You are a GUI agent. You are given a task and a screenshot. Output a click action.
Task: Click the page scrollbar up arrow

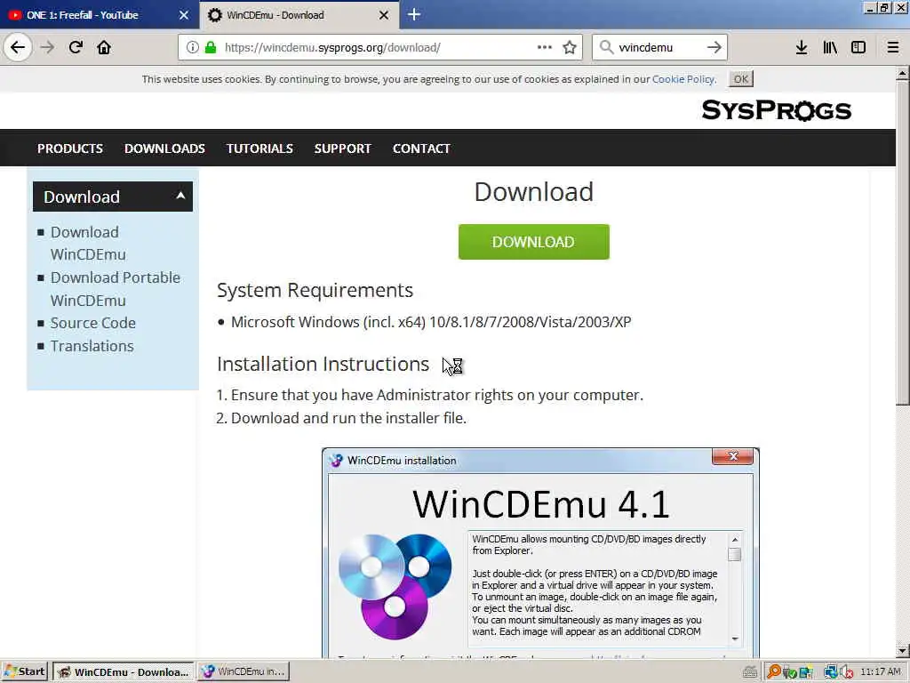tap(902, 74)
